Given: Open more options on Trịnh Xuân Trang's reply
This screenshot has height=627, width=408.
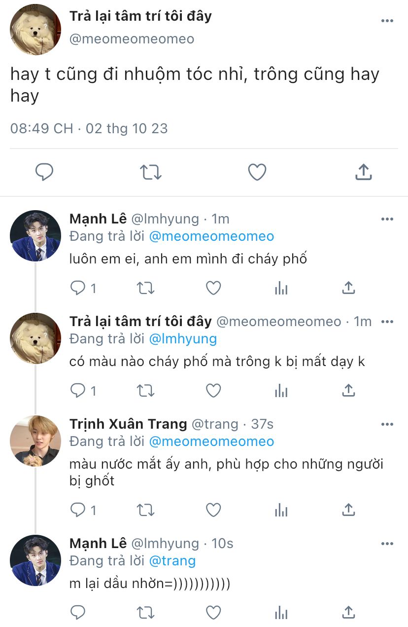Looking at the screenshot, I should (x=387, y=424).
